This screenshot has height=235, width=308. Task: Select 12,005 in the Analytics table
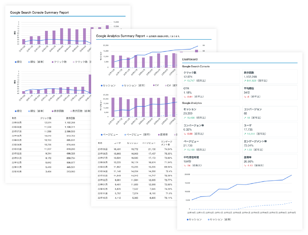[x=152, y=180]
